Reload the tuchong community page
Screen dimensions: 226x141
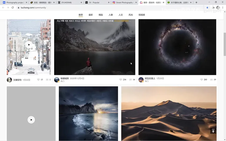click(x=13, y=8)
